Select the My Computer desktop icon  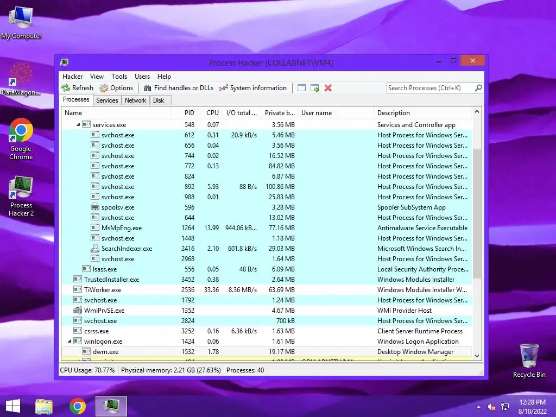[x=21, y=22]
